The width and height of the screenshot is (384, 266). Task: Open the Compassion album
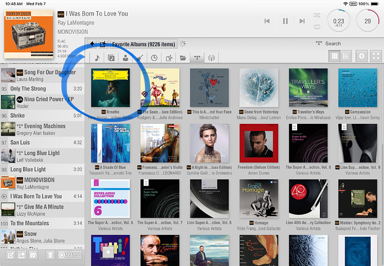358,88
